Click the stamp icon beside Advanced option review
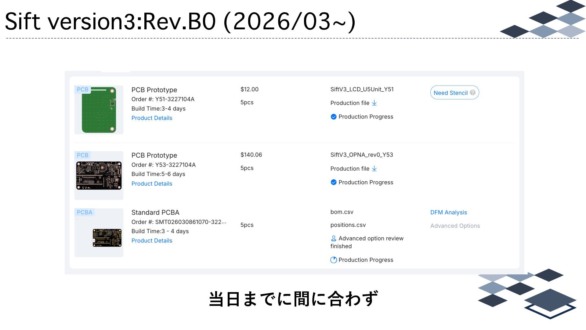The height and width of the screenshot is (330, 586). click(x=334, y=238)
